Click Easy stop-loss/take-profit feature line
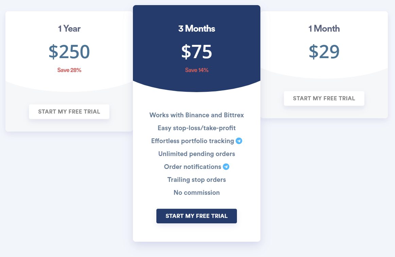Screen dimensions: 395x257 197,128
